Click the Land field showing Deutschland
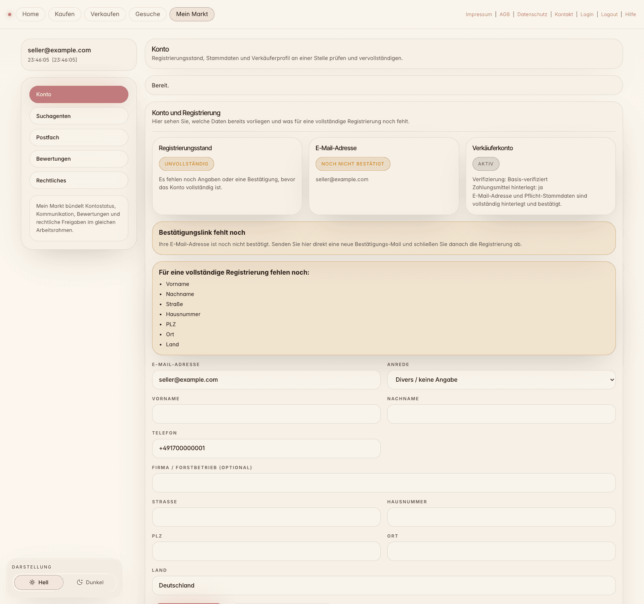 point(384,585)
